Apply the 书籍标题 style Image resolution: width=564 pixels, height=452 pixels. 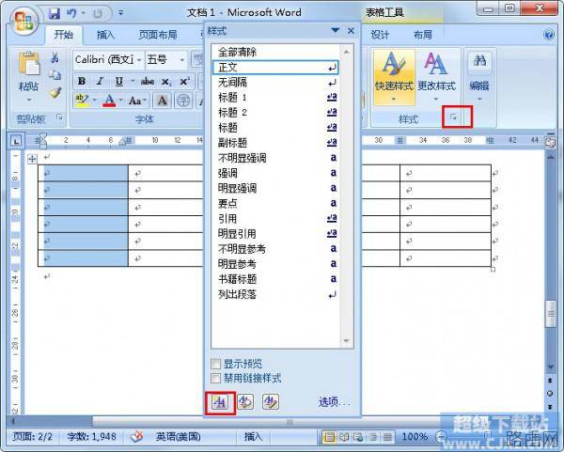click(x=275, y=279)
